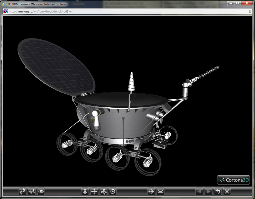Viewport: 255px width, 199px height.
Task: Go to the next viewpoint
Action: pyautogui.click(x=208, y=192)
